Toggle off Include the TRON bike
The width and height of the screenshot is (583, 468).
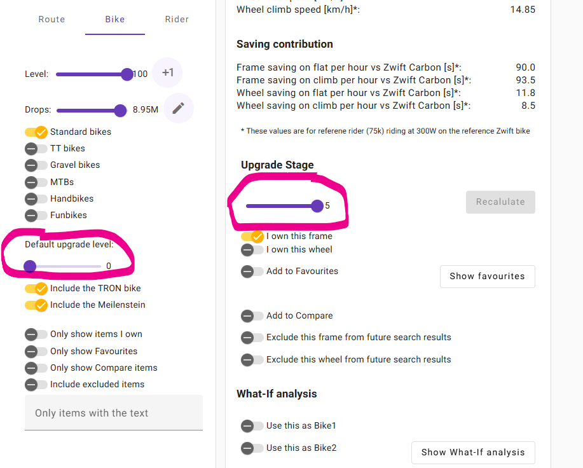(x=36, y=289)
